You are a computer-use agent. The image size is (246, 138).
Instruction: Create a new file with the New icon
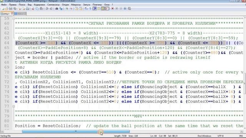pyautogui.click(x=3, y=8)
